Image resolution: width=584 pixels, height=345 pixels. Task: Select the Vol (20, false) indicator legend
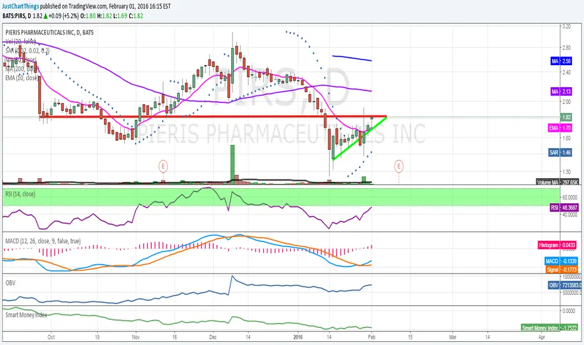click(21, 41)
